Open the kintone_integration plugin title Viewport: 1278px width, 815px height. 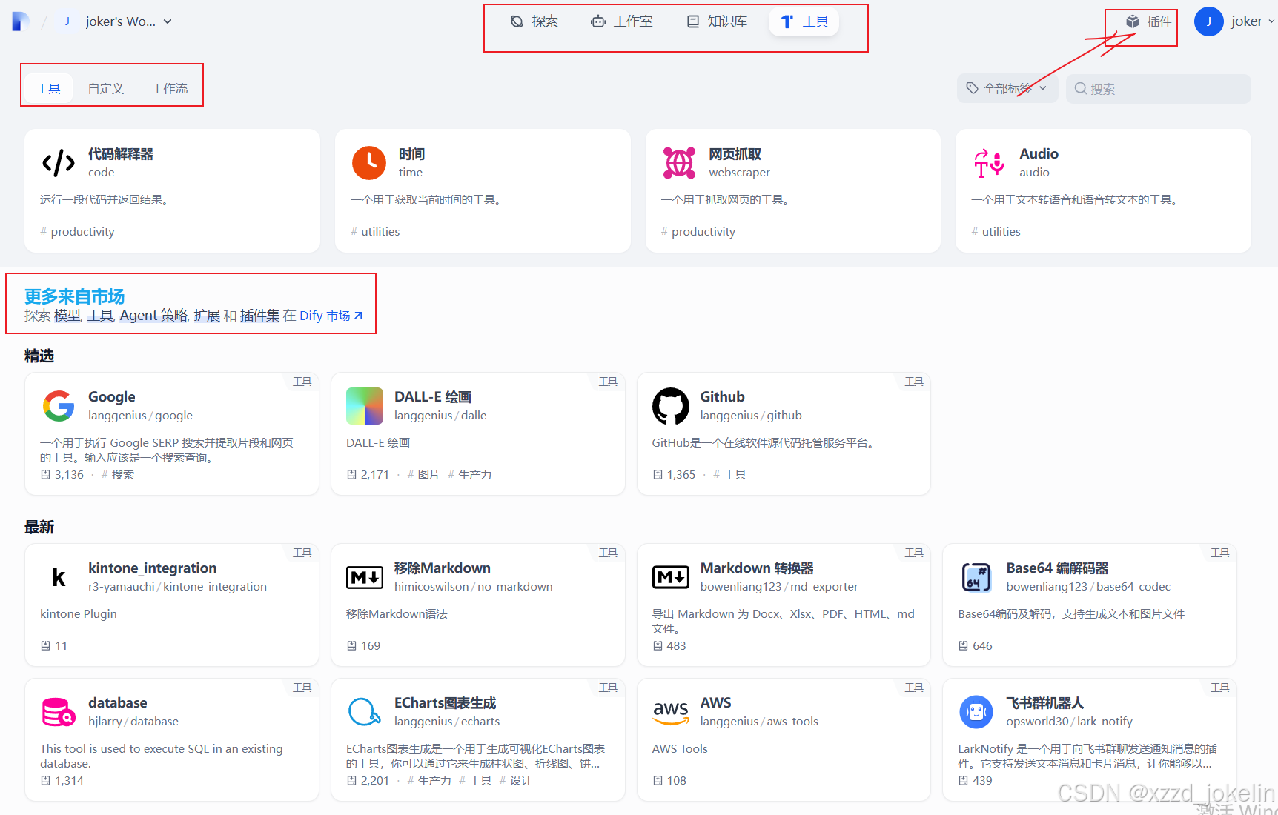click(x=152, y=568)
